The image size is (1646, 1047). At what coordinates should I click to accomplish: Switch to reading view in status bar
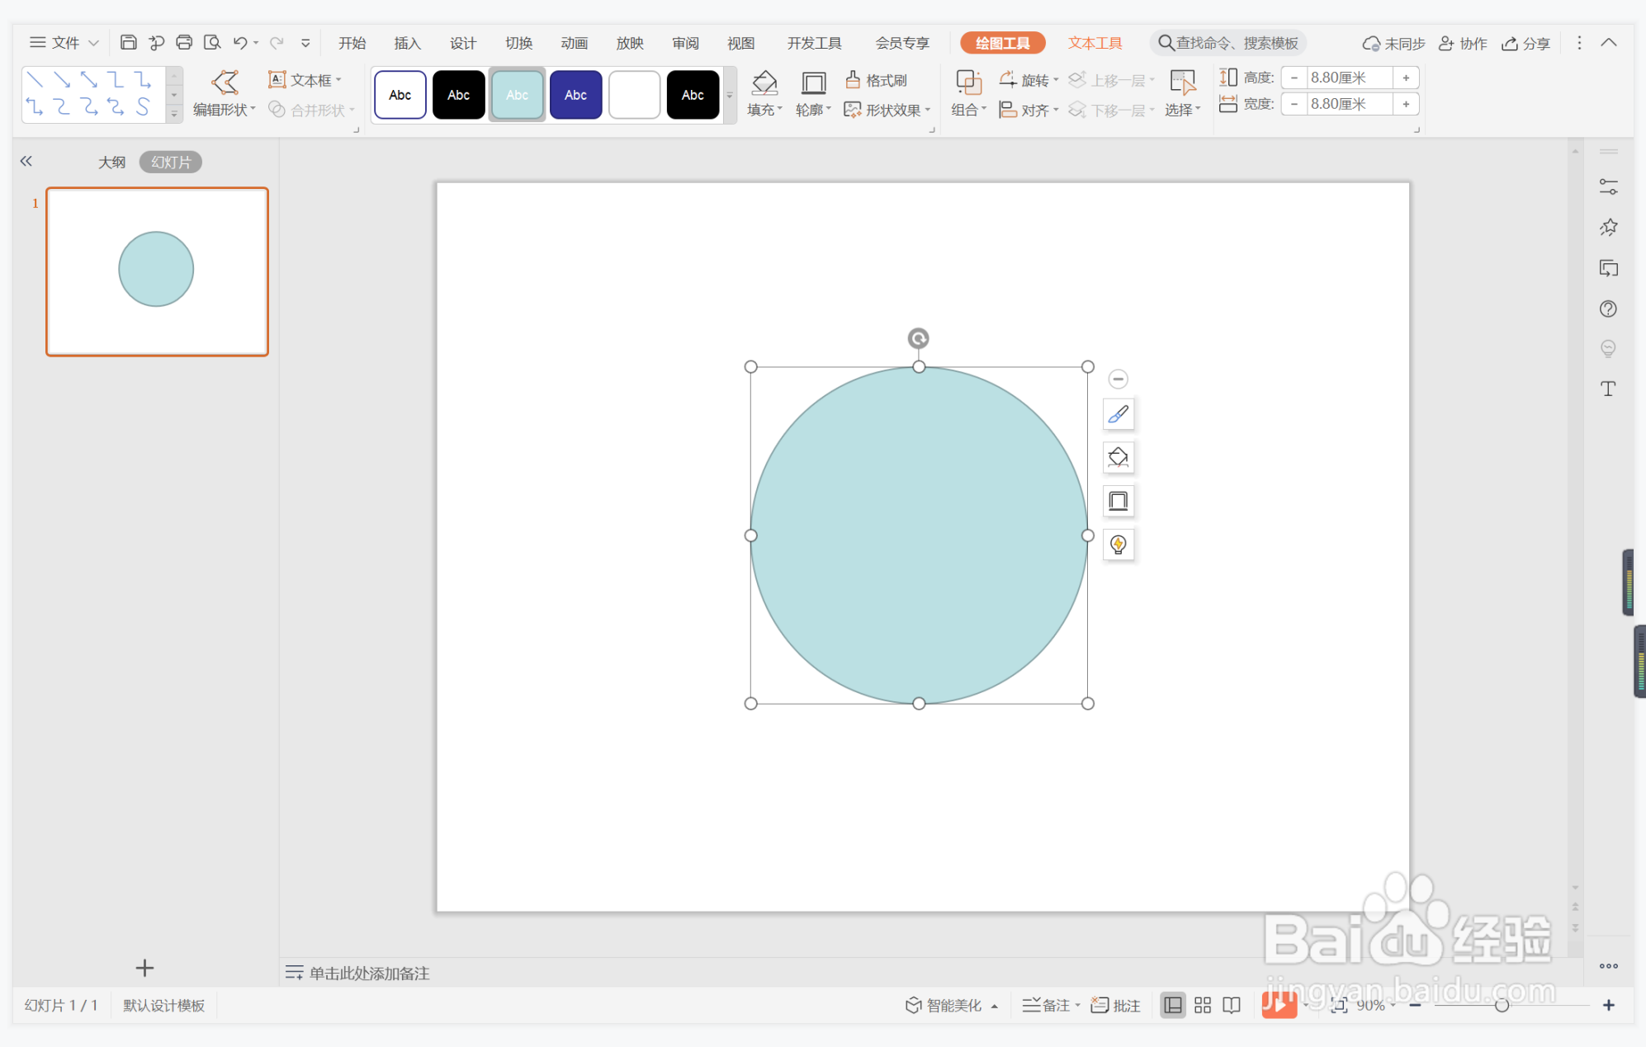[x=1232, y=1005]
